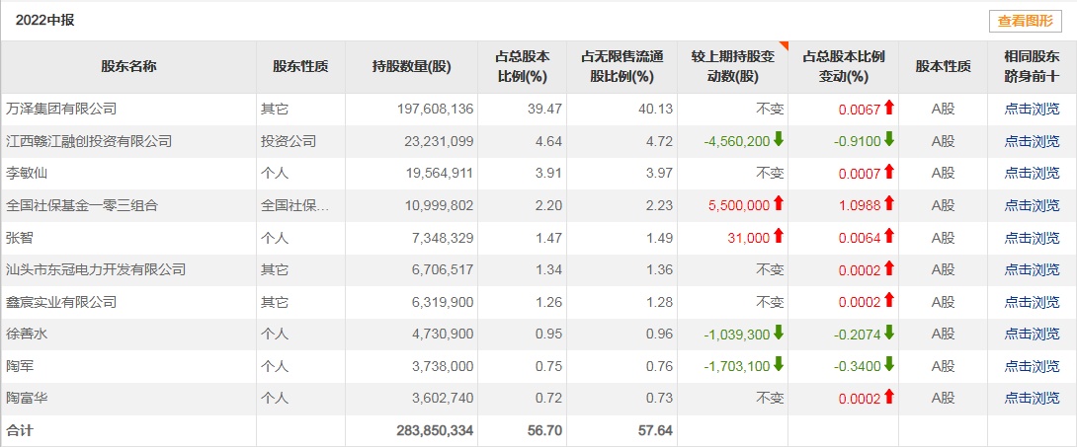Viewport: 1077px width, 447px height.
Task: Click red up arrow next to 31,000
Action: coord(779,237)
